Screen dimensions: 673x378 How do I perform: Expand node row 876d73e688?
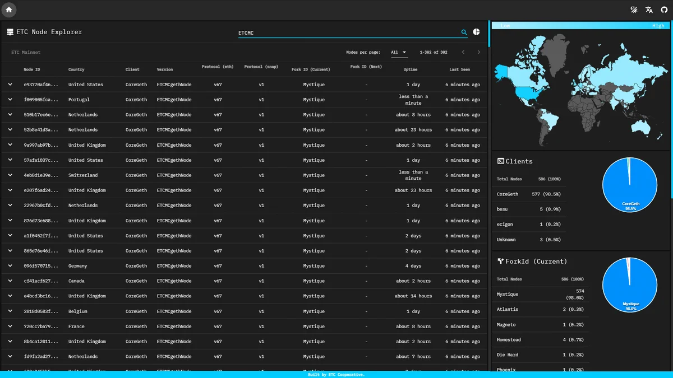point(10,221)
